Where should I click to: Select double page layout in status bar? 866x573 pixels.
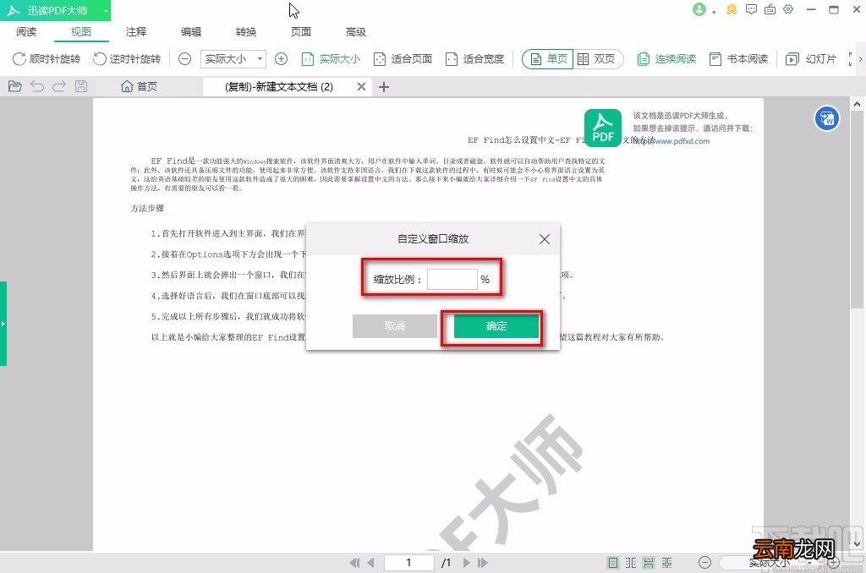tap(631, 563)
